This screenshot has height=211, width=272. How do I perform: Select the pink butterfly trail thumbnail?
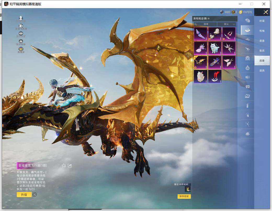pos(229,62)
